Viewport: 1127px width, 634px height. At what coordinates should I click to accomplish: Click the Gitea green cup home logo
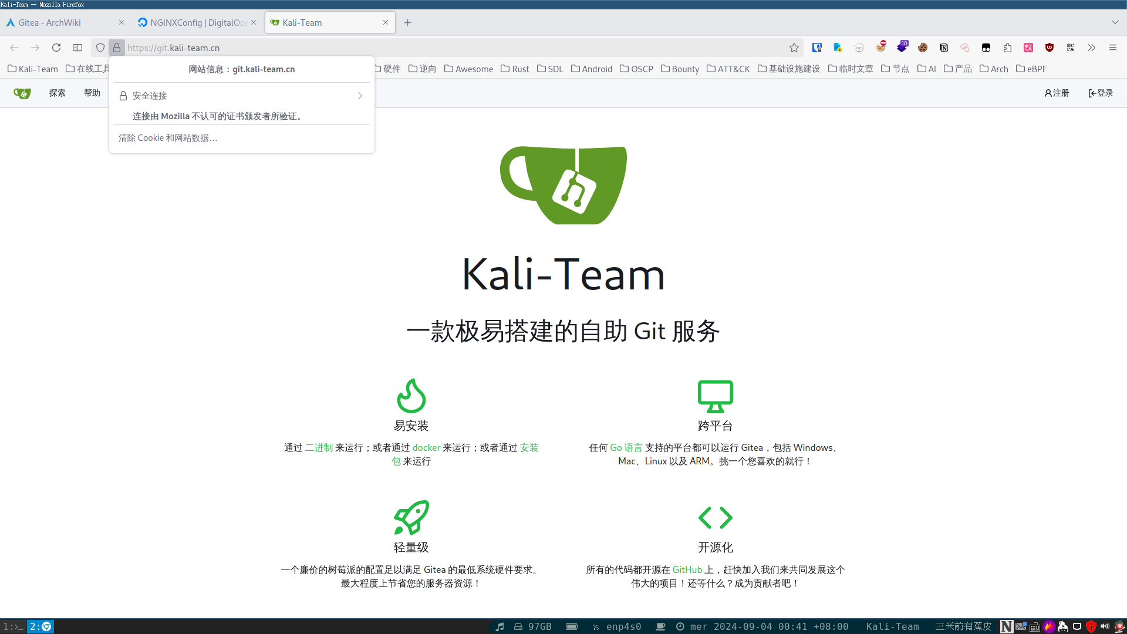point(22,93)
